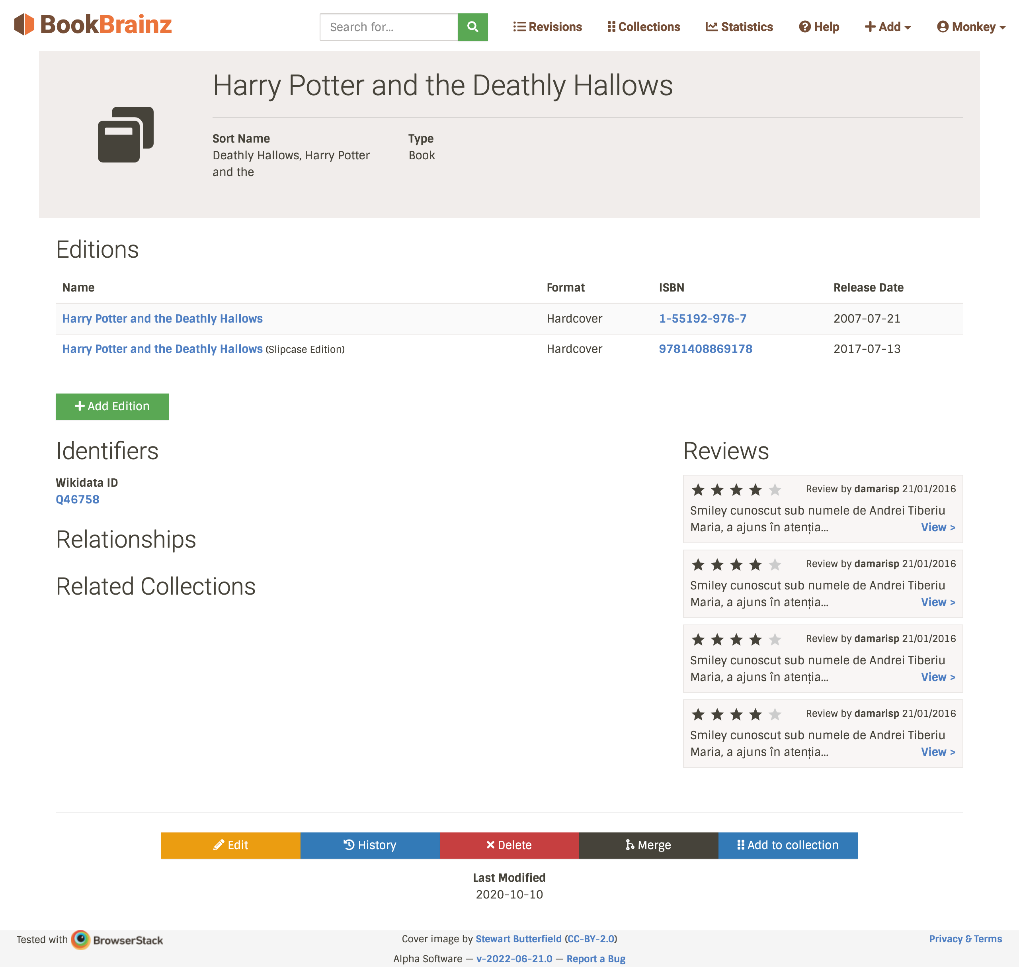
Task: Open the History button
Action: pyautogui.click(x=370, y=846)
